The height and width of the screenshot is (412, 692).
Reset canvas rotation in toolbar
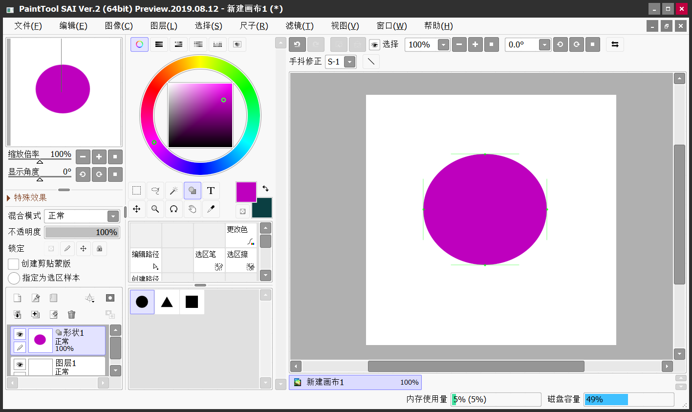592,44
